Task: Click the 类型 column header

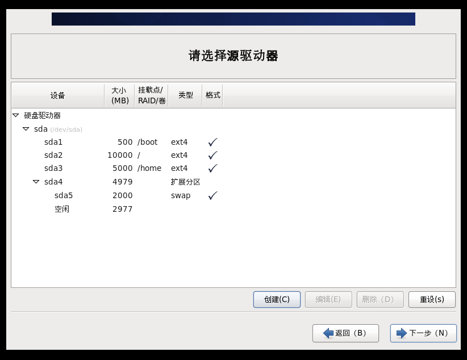Action: click(x=186, y=95)
